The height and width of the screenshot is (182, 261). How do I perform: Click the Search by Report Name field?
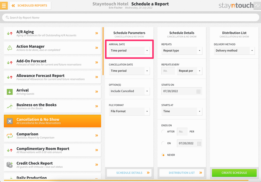coord(130,18)
